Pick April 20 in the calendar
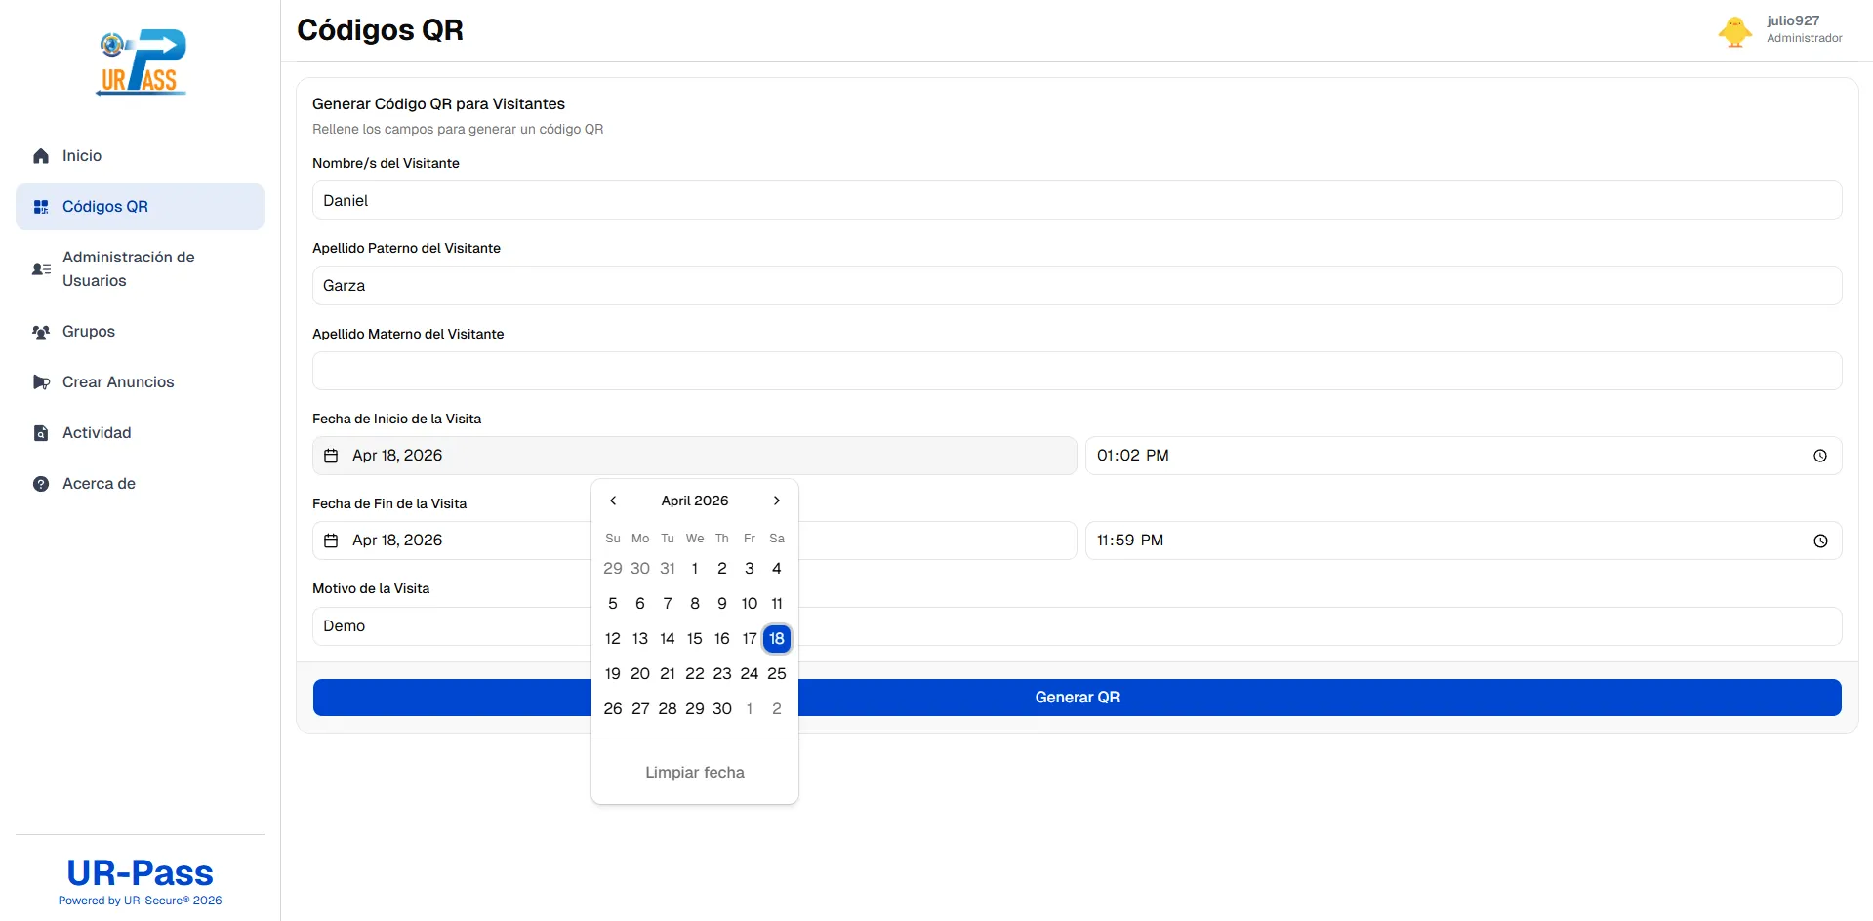Viewport: 1873px width, 921px height. coord(640,674)
